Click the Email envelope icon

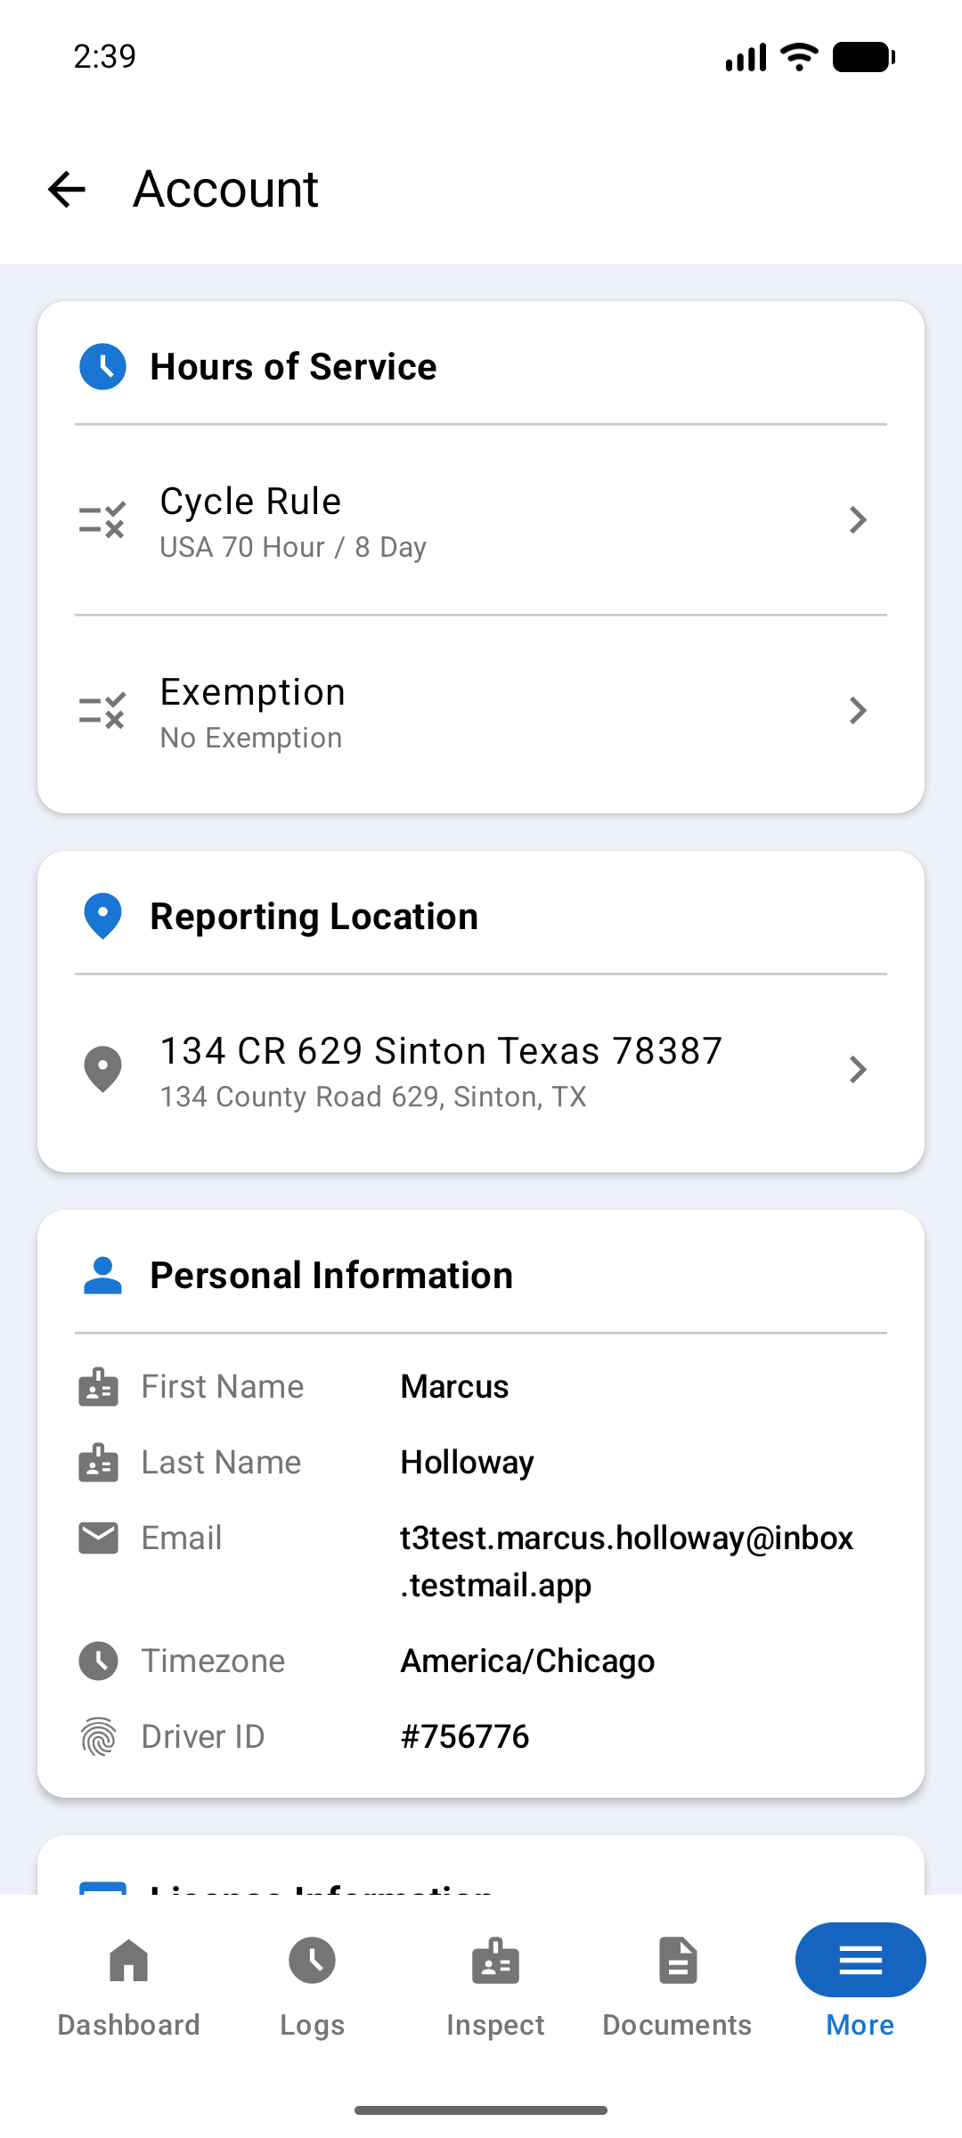tap(98, 1538)
